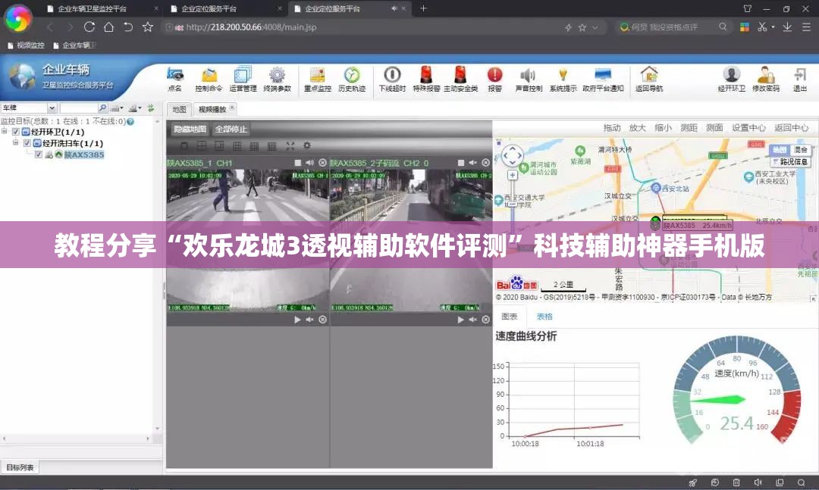This screenshot has width=819, height=490.
Task: Stop the CH1 video stream
Action: (x=298, y=163)
